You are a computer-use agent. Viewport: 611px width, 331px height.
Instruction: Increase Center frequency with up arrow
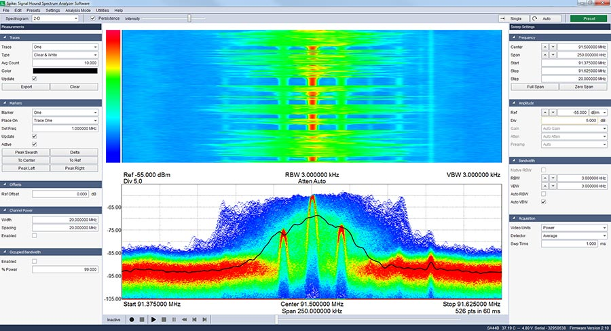pos(544,47)
